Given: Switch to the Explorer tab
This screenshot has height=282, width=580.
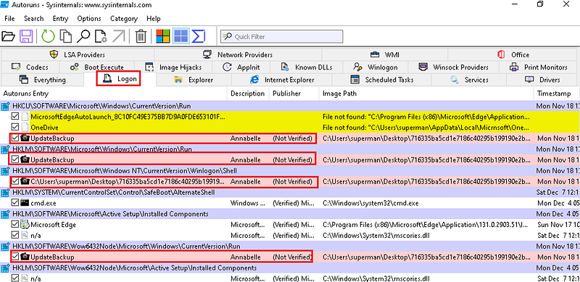Looking at the screenshot, I should [194, 80].
